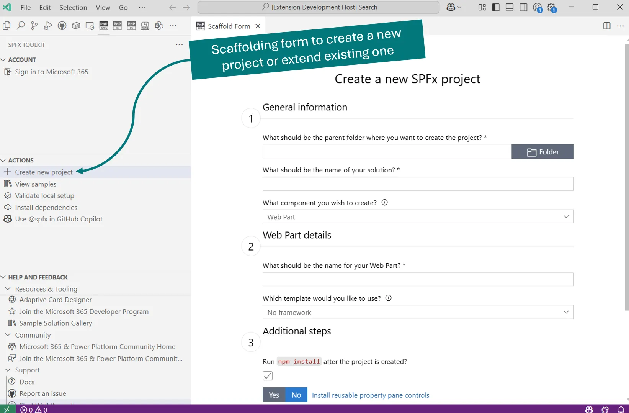Click info icon beside component question
The width and height of the screenshot is (629, 413).
[385, 203]
